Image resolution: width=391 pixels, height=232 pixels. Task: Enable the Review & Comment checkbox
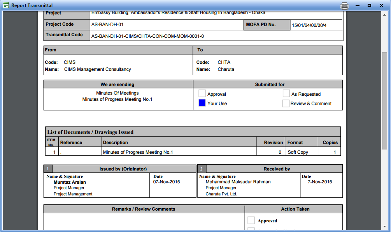point(286,103)
